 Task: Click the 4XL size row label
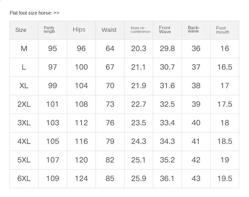pyautogui.click(x=24, y=142)
